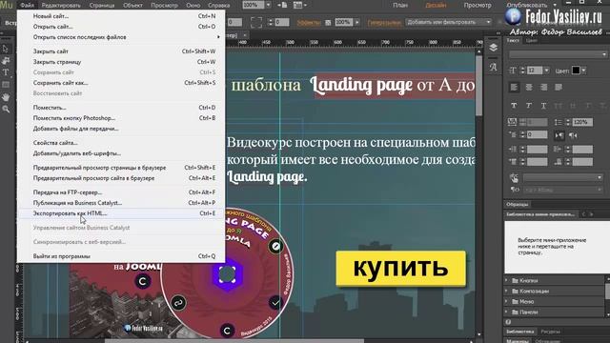Switch to the 'Ресурсы' panel tab

[550, 332]
